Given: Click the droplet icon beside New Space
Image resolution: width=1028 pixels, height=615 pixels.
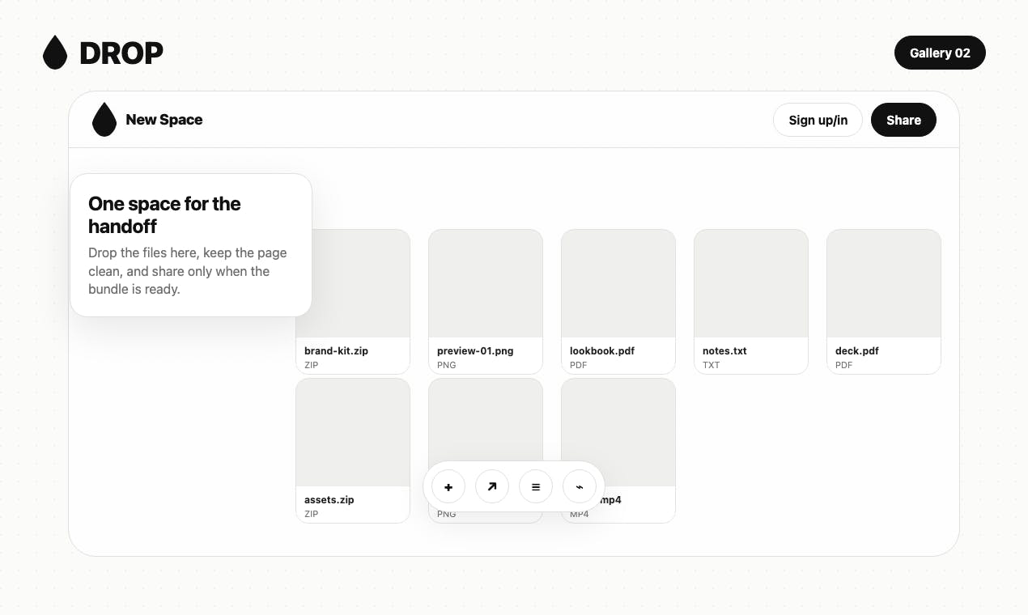Looking at the screenshot, I should [x=104, y=119].
